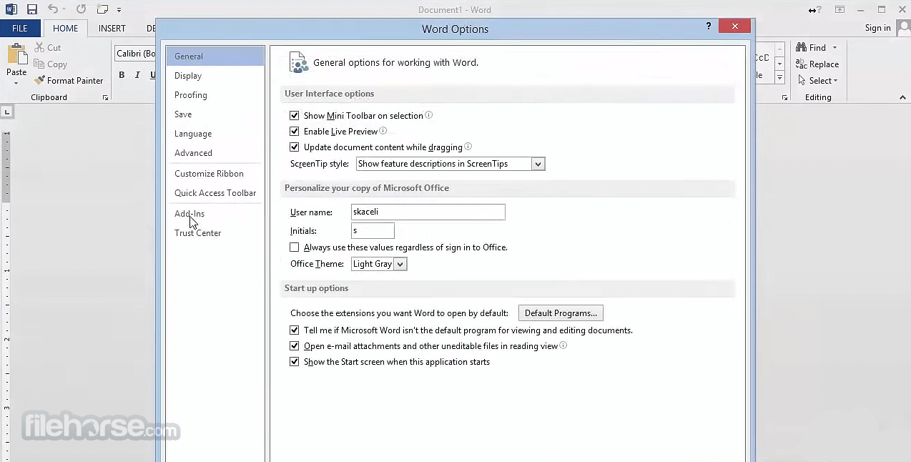Select the Save category in Word Options
Screen dimensions: 911x462
coord(215,114)
